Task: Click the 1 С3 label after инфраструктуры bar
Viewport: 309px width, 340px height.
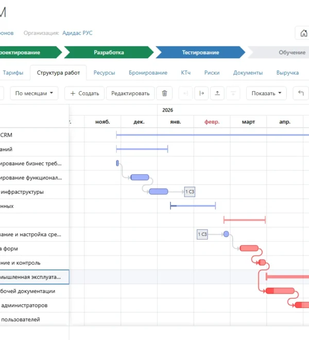Action: coord(190,192)
